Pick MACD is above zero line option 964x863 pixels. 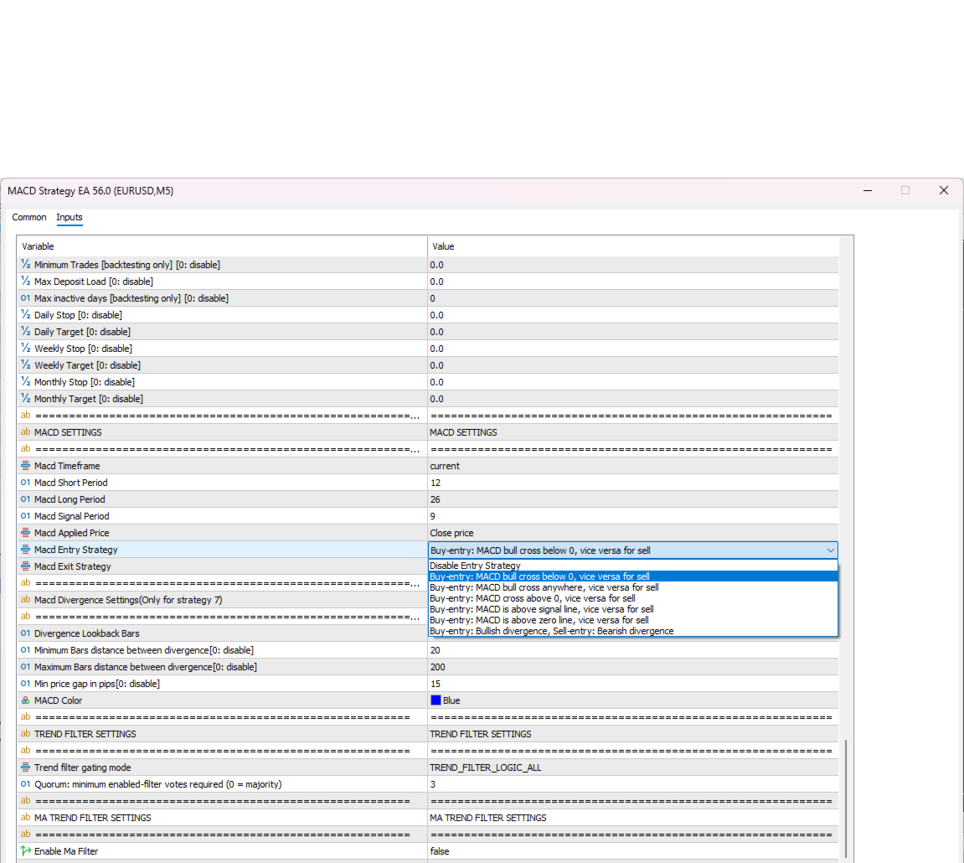click(632, 620)
